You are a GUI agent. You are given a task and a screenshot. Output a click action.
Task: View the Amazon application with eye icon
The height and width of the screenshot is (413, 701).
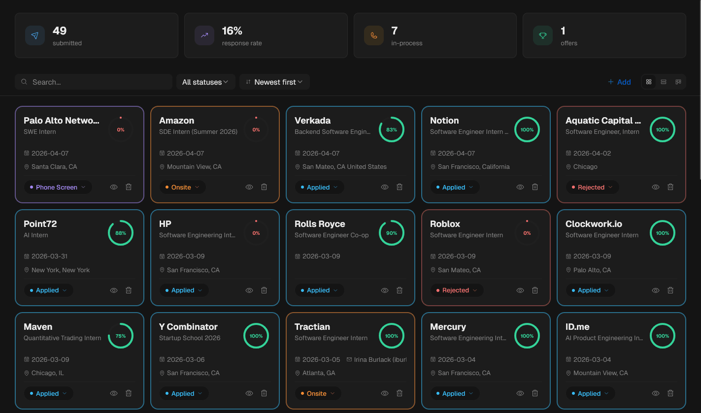tap(249, 187)
